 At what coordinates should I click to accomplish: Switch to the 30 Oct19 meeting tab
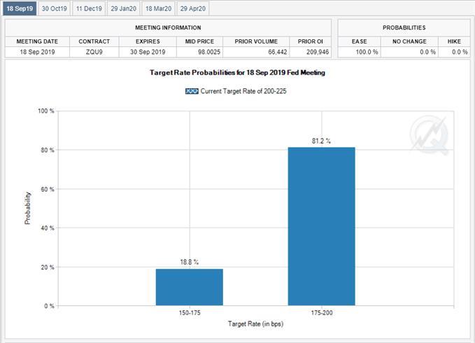pyautogui.click(x=53, y=8)
